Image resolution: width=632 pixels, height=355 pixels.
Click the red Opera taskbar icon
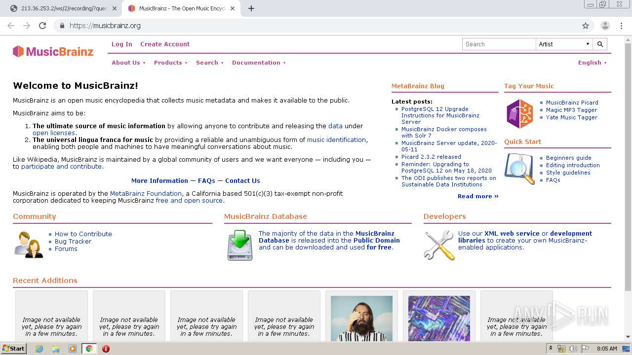click(x=106, y=349)
